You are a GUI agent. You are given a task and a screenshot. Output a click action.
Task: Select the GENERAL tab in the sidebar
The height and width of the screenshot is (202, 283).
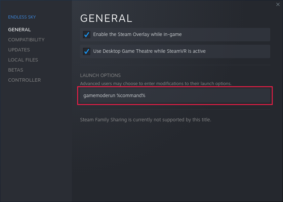[19, 30]
